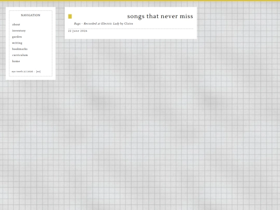280x210 pixels.
Task: Open the bookmarks link
Action: [x=20, y=49]
